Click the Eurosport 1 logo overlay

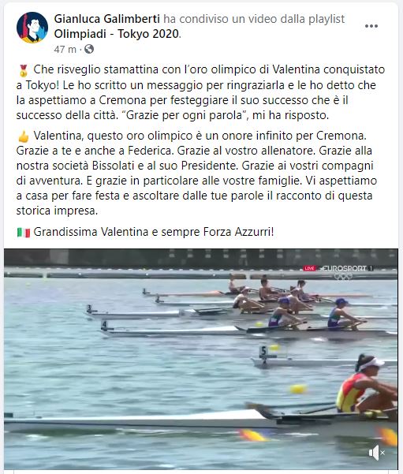(348, 268)
